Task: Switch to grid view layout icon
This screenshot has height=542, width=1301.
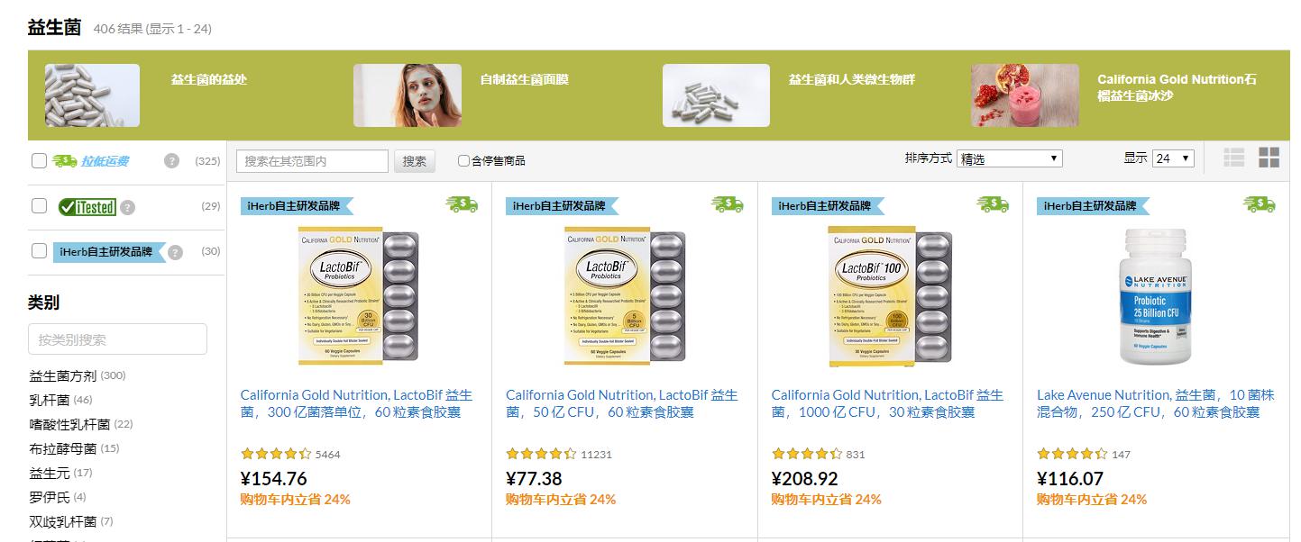Action: coord(1269,158)
